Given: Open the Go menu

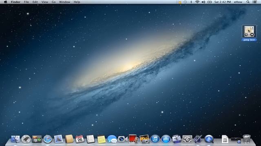Looking at the screenshot, I should [x=53, y=2].
